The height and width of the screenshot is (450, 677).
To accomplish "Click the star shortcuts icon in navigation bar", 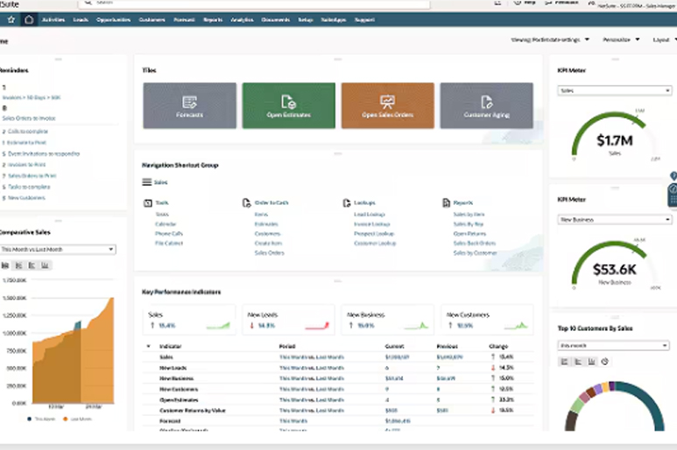I will (11, 19).
